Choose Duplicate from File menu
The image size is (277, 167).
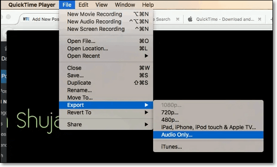click(x=106, y=83)
